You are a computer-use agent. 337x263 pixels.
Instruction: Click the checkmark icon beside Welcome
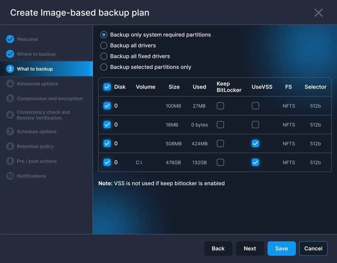[x=10, y=39]
